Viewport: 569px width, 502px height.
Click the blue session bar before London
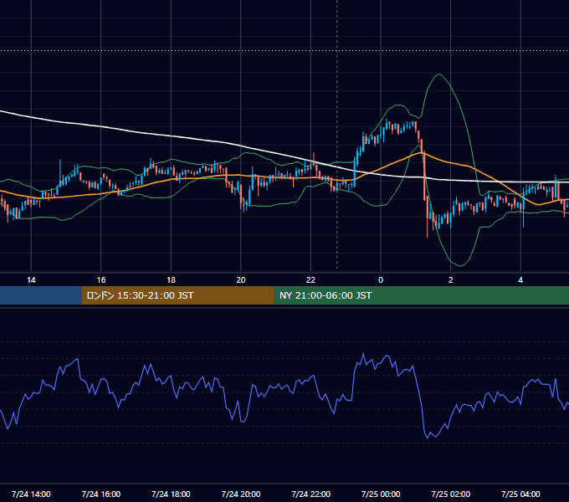point(41,295)
